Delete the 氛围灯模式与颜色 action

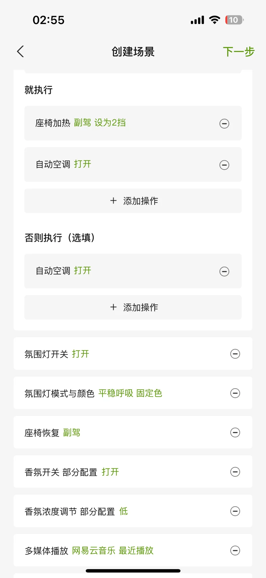pos(235,393)
